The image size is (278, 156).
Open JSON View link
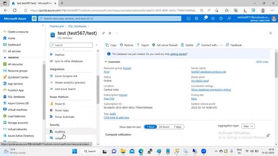pyautogui.click(x=262, y=62)
